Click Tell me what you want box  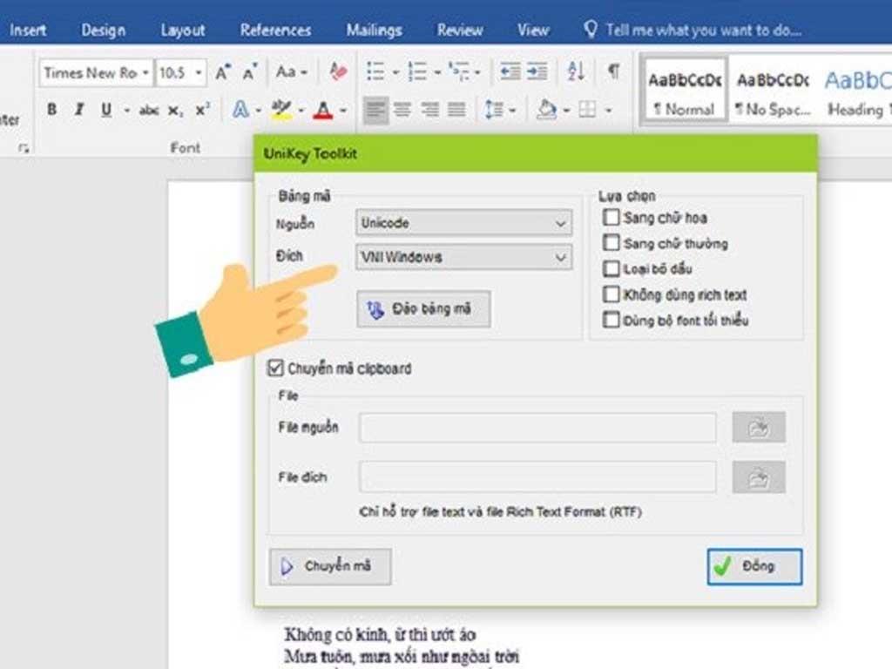pos(694,30)
